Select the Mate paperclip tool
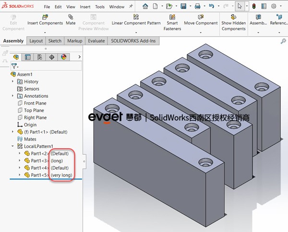The image size is (288, 232). (71, 20)
